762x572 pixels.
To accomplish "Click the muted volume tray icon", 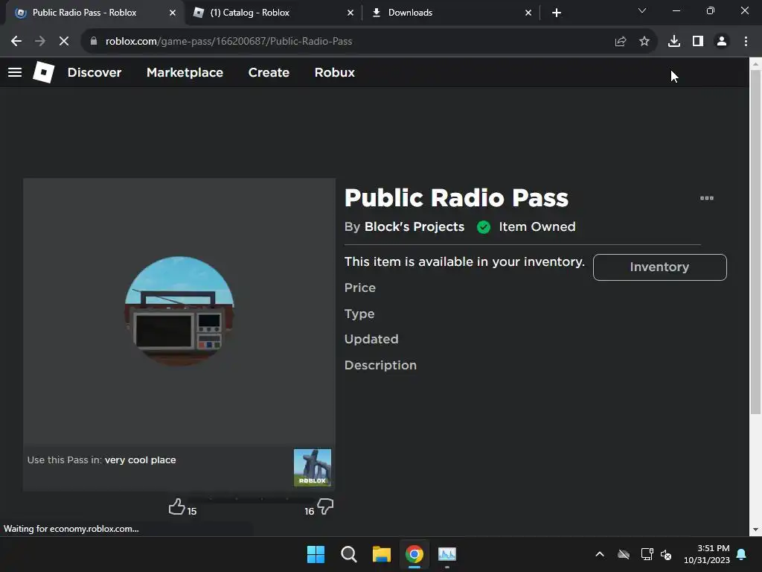I will click(666, 554).
